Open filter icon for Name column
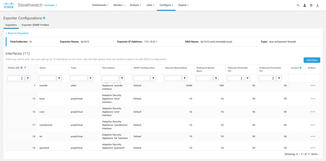Screen dimensions: 326x161 click(x=59, y=78)
